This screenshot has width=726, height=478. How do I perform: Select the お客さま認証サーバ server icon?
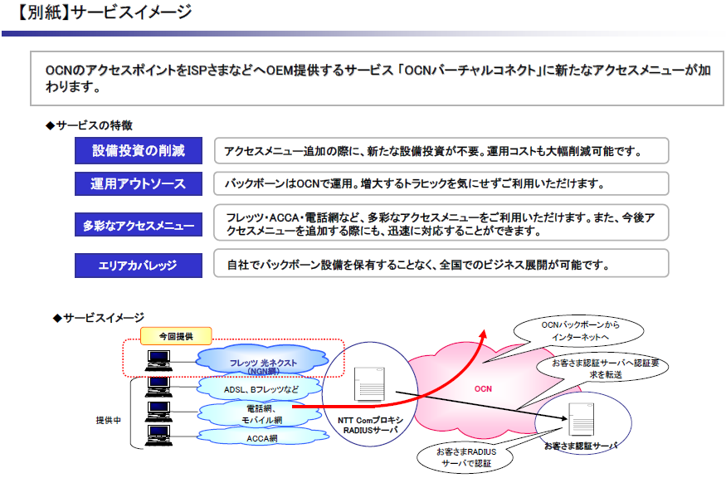pos(581,419)
